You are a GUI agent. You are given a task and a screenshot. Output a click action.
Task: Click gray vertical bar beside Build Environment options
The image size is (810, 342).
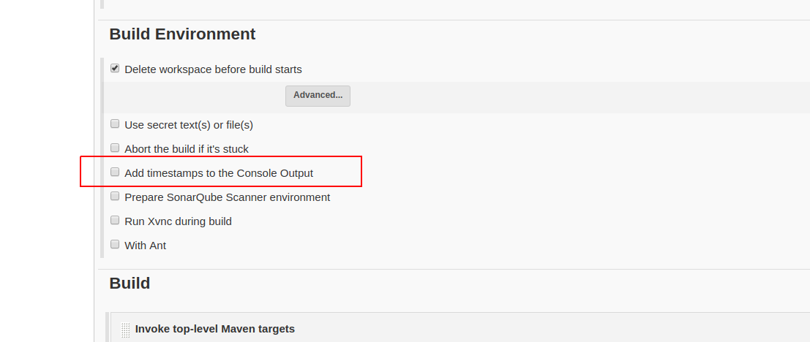102,157
